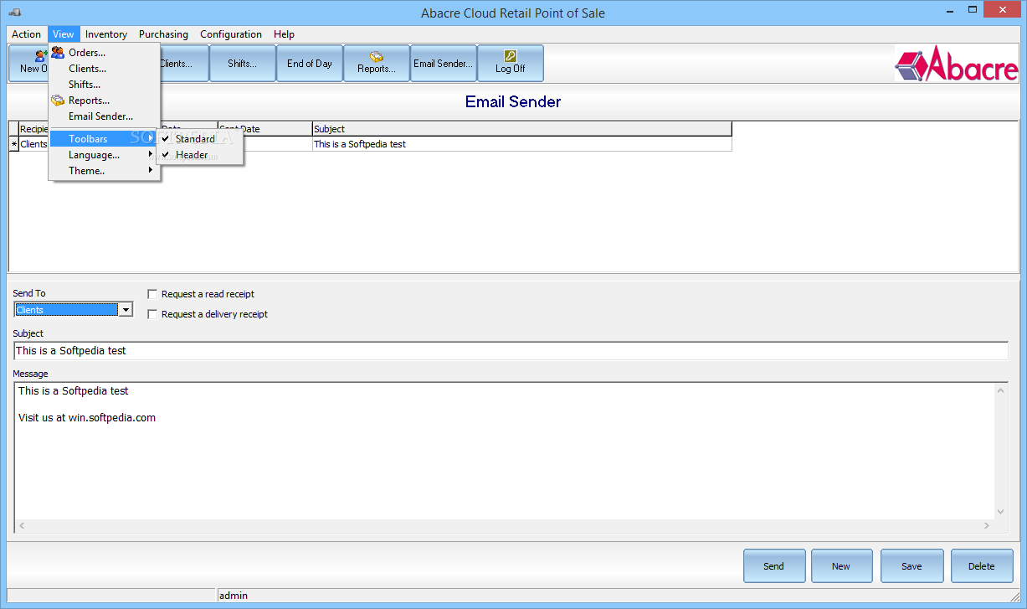Enable Request a read receipt
The image size is (1027, 609).
click(x=152, y=294)
